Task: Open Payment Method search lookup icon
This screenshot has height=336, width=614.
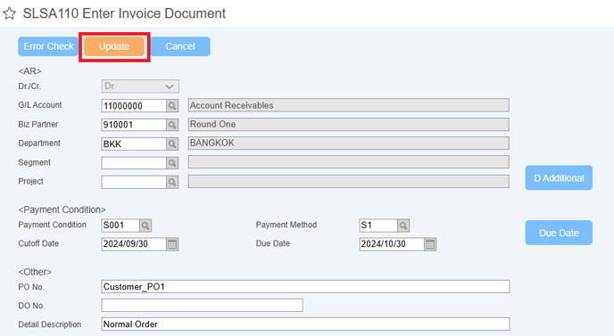Action: point(403,225)
